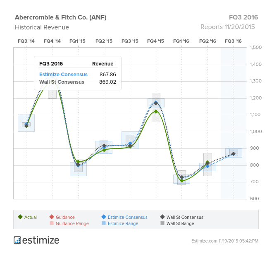Click the Abercrombie & Fitch Co. (ANF) title

(61, 17)
